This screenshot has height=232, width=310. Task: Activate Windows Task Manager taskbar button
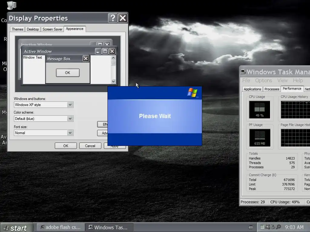[109, 227]
